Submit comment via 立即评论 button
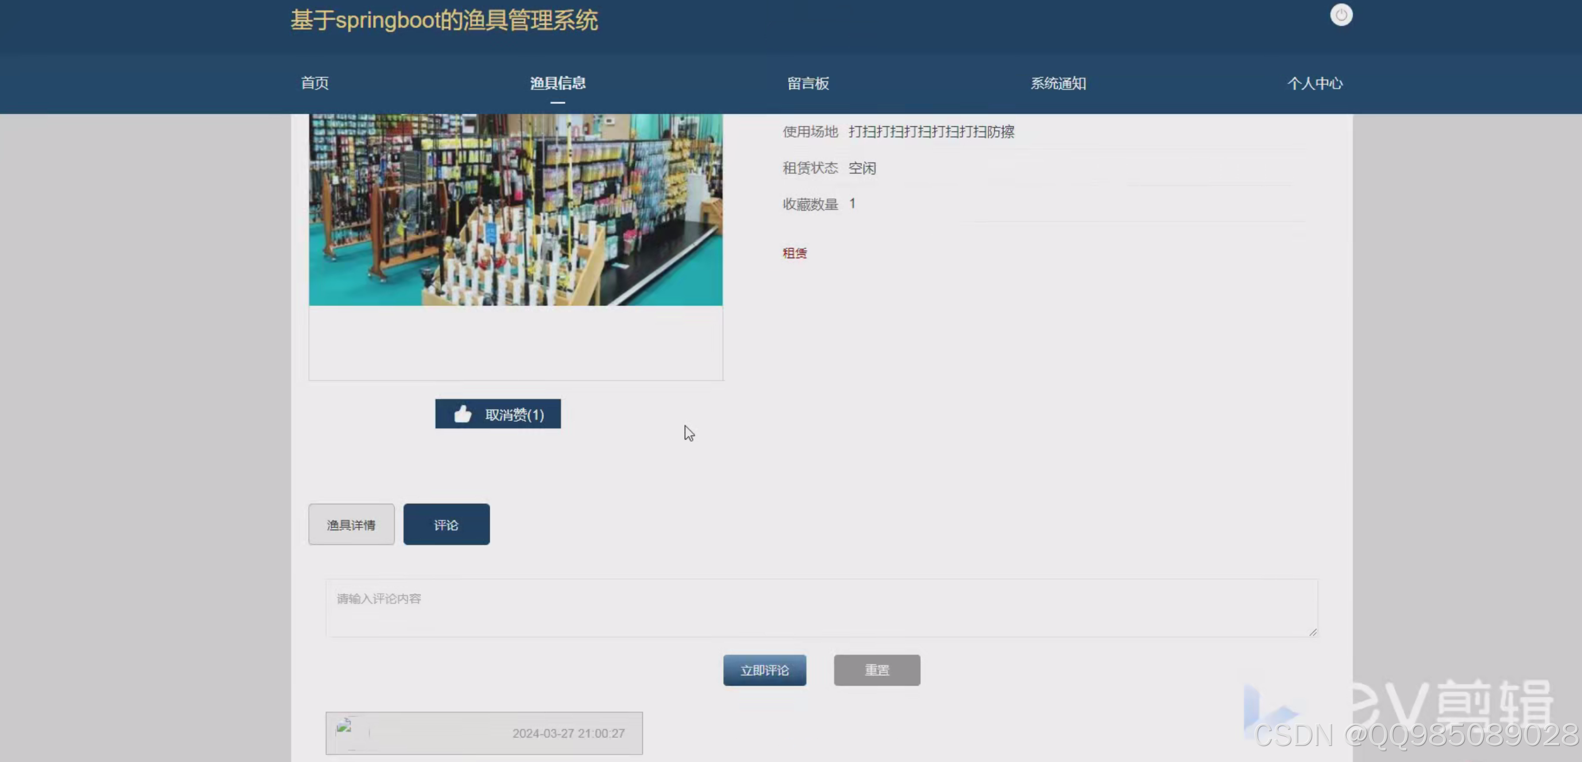The image size is (1582, 762). tap(765, 670)
